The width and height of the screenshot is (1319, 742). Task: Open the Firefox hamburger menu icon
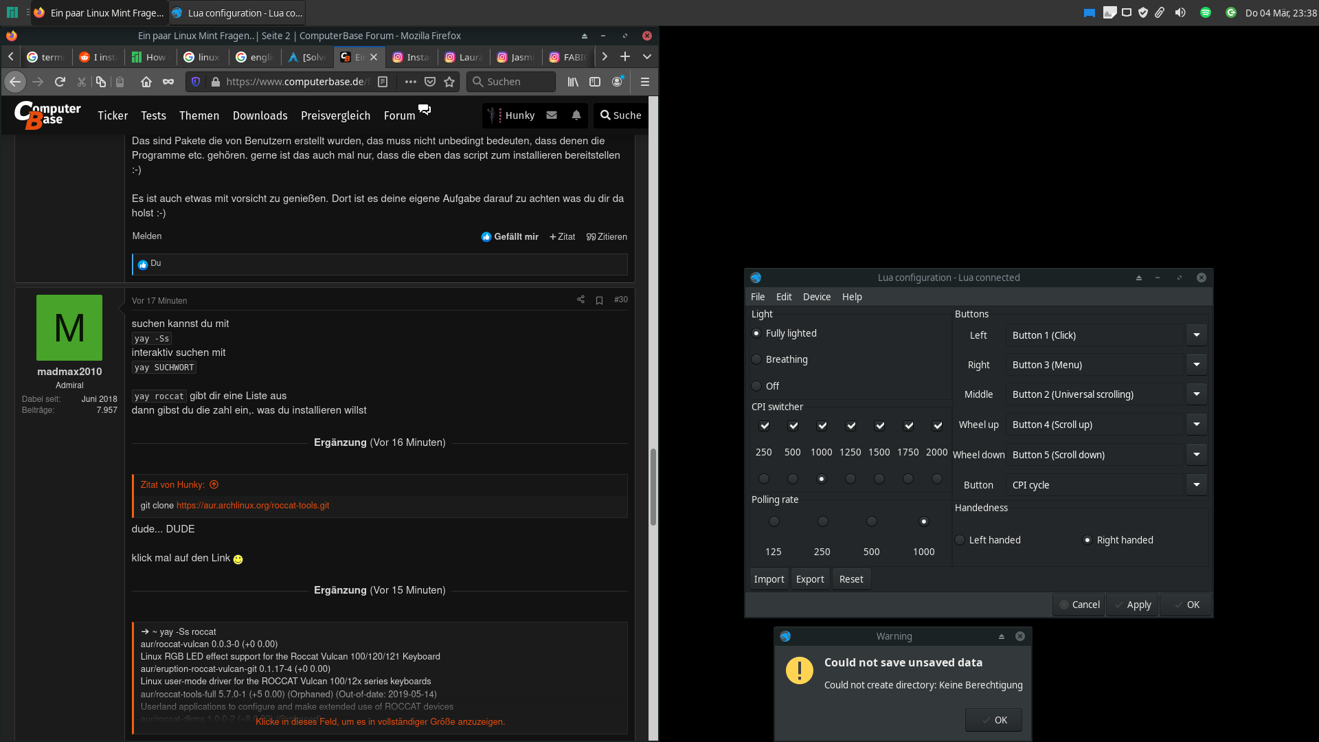(x=644, y=82)
